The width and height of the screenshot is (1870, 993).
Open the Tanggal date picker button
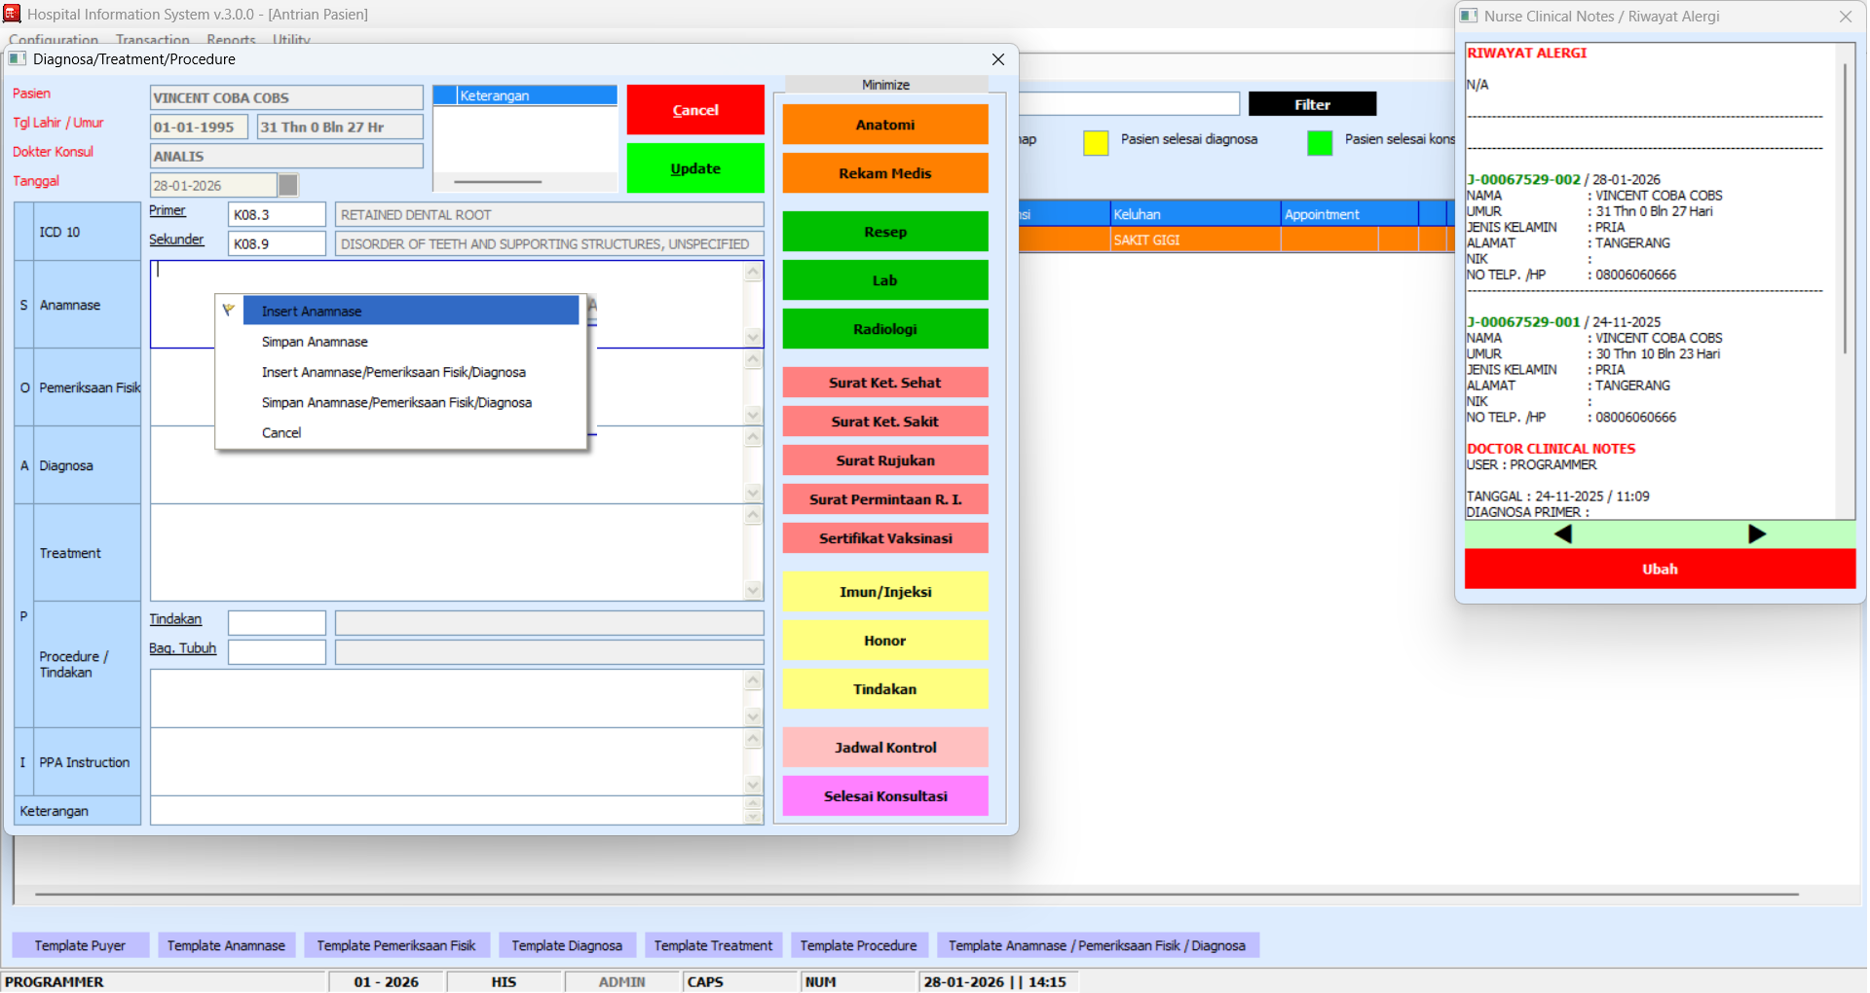(288, 185)
